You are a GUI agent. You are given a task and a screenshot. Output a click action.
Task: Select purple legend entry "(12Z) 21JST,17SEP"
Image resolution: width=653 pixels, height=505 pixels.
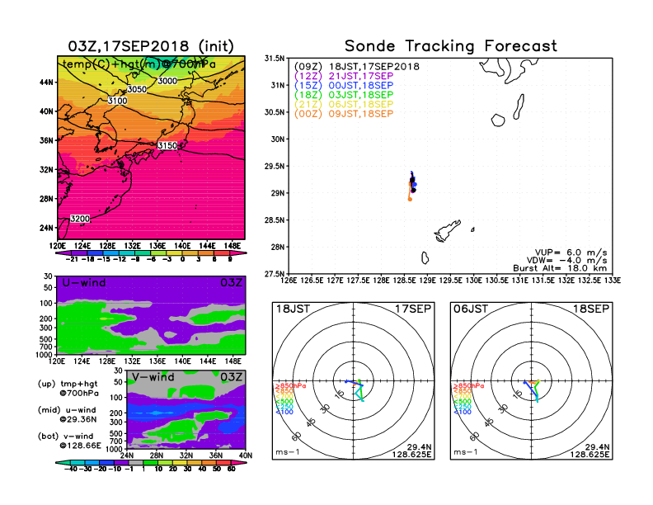(344, 76)
